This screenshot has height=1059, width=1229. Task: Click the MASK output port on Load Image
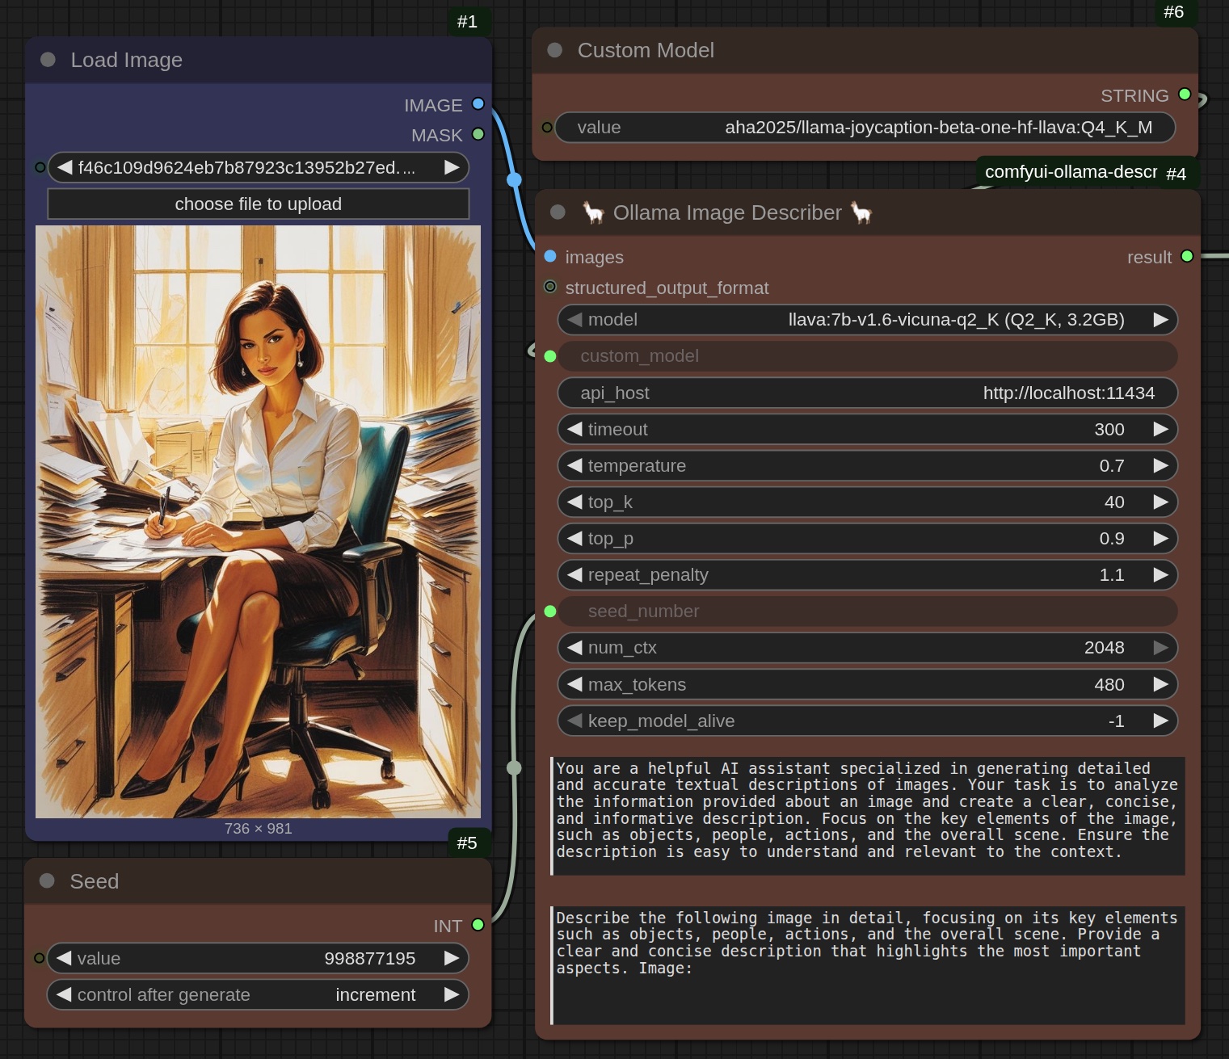[x=478, y=134]
